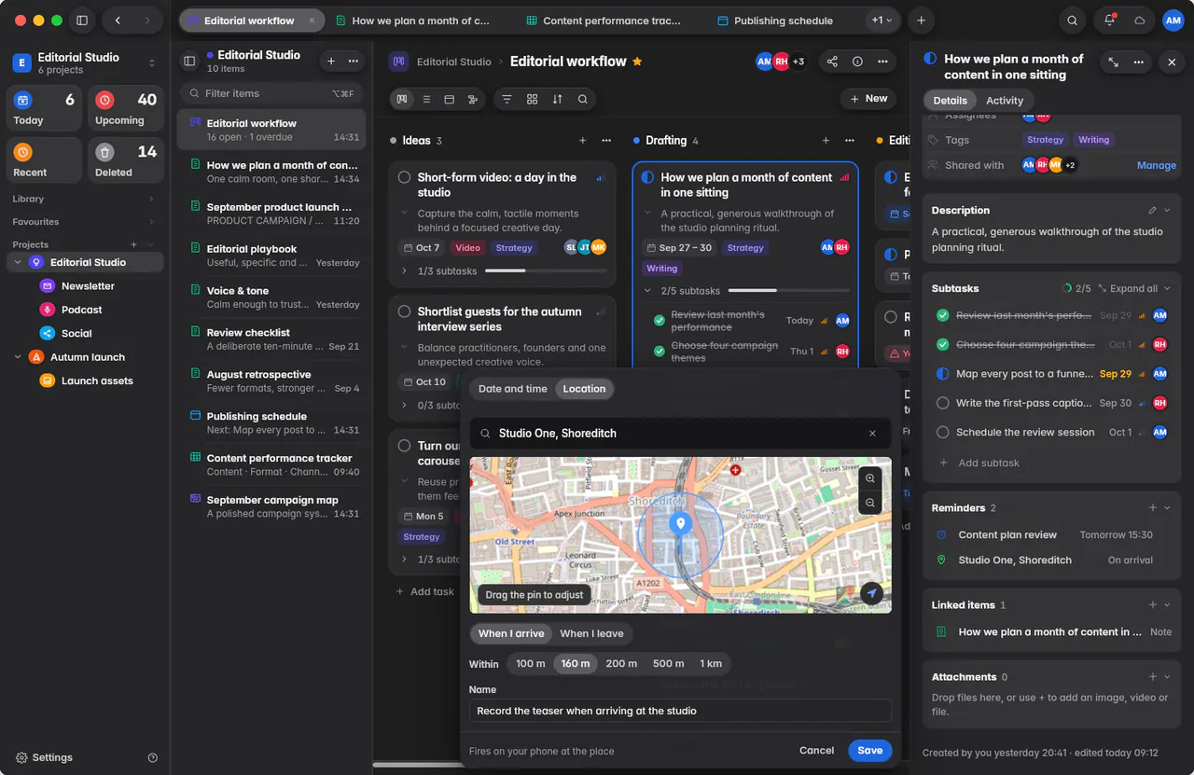
Task: Expand the task detail panel to full size
Action: [1113, 62]
